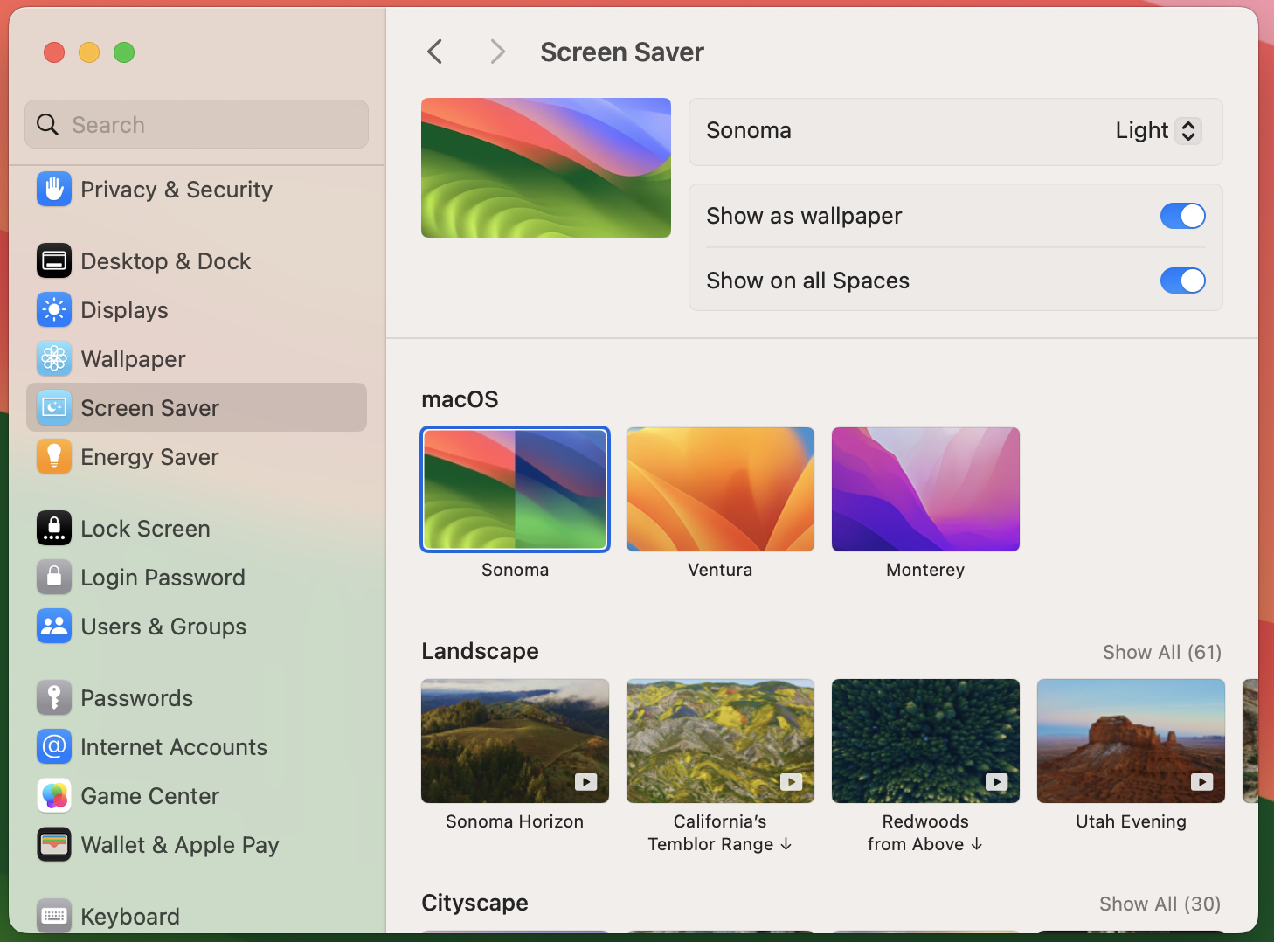
Task: Select California's Temblor Range thumbnail
Action: tap(720, 741)
